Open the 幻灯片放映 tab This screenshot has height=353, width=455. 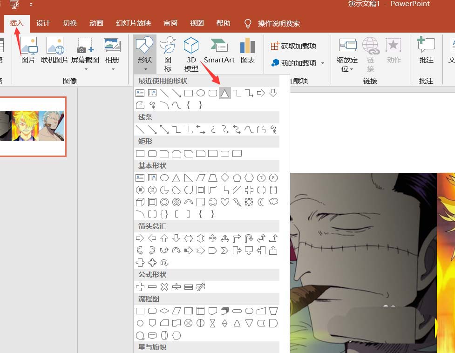tap(134, 23)
